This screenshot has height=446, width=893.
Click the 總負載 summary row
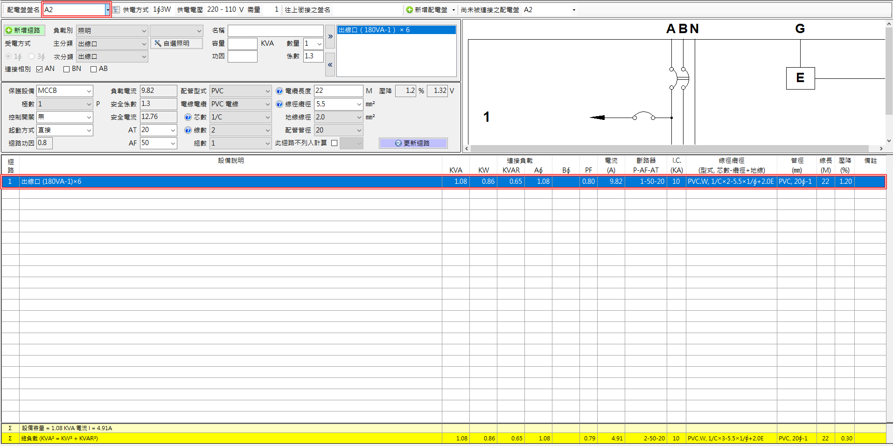click(443, 439)
